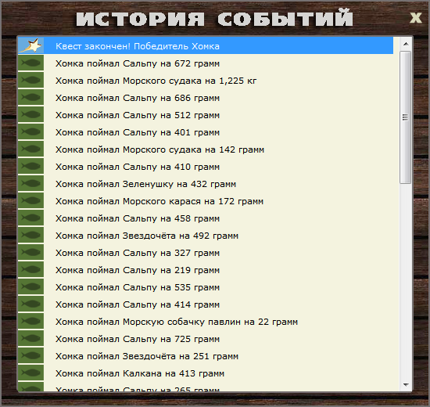
Task: Select 'Хомка поймал Звездочёта на 492 грамм'
Action: pos(206,235)
